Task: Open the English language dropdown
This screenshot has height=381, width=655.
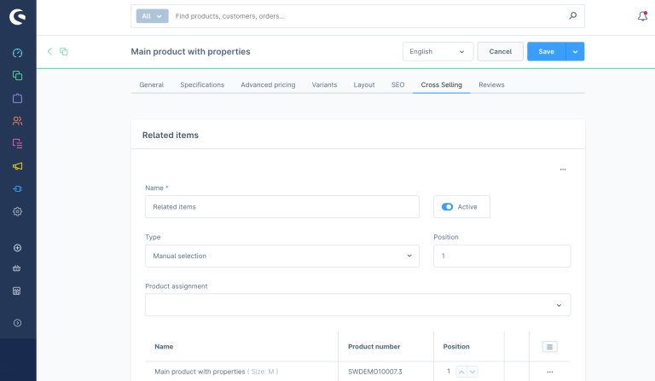Action: click(x=438, y=51)
